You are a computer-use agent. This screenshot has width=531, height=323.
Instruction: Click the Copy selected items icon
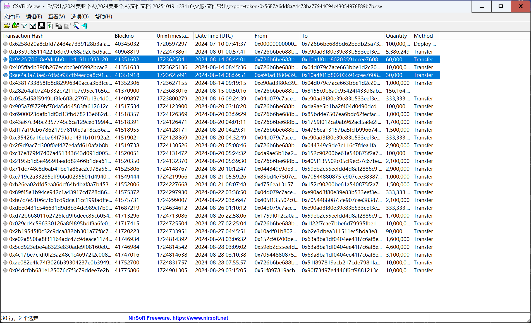pos(59,26)
